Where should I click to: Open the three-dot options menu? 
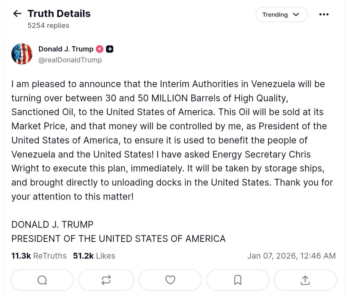click(324, 14)
